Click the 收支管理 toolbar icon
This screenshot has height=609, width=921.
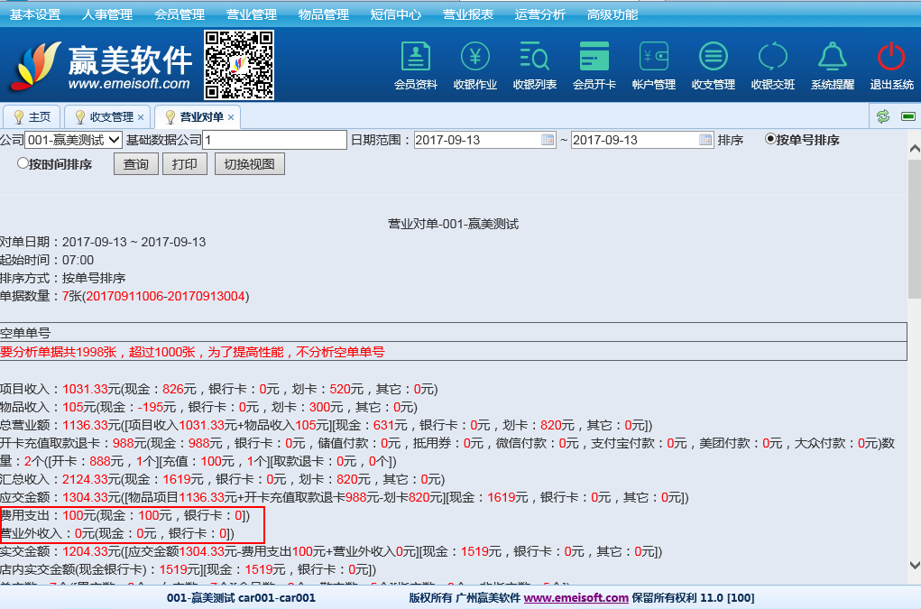[713, 58]
